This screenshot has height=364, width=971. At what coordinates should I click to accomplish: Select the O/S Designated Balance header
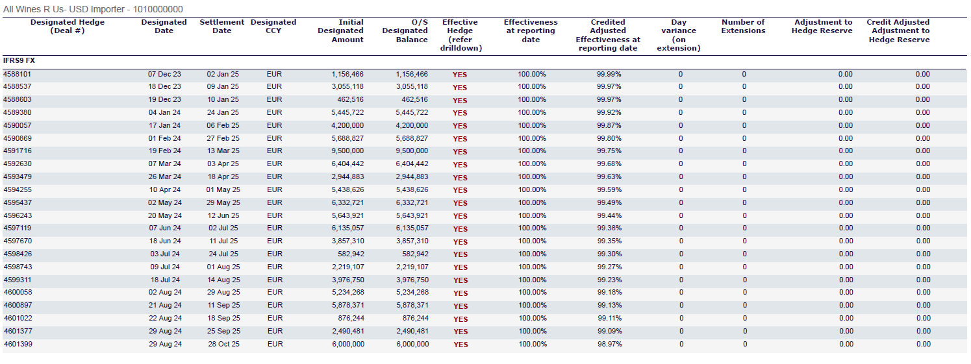click(x=405, y=31)
